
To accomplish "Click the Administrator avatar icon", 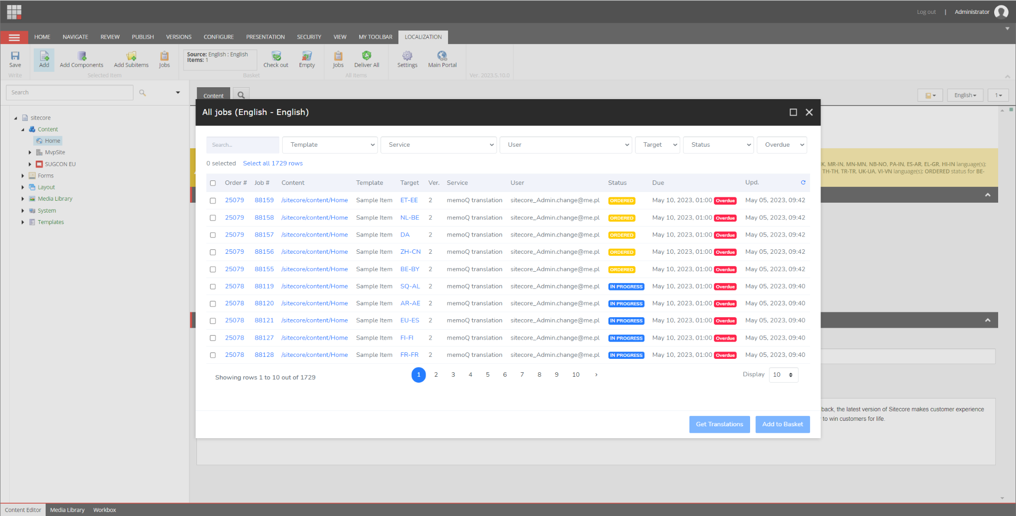I will [x=1001, y=12].
